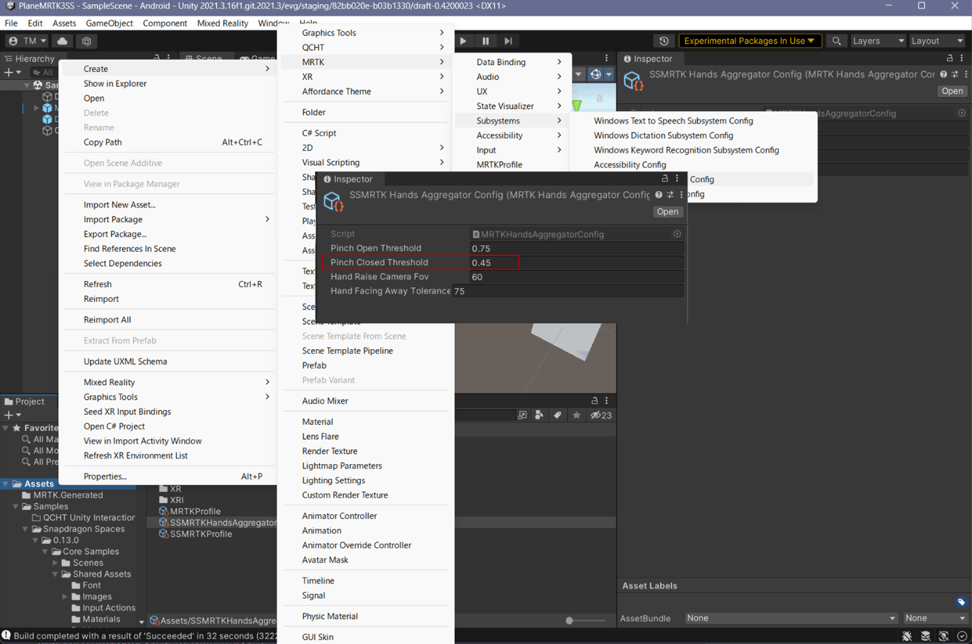Click the cloud services icon

62,41
